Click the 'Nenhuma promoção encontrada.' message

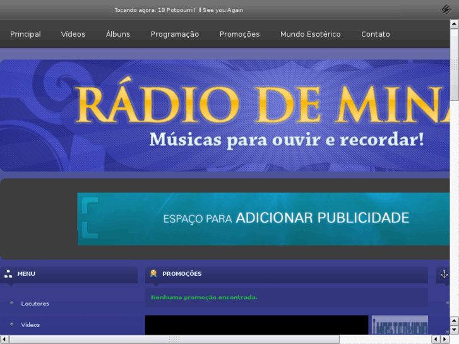(204, 297)
